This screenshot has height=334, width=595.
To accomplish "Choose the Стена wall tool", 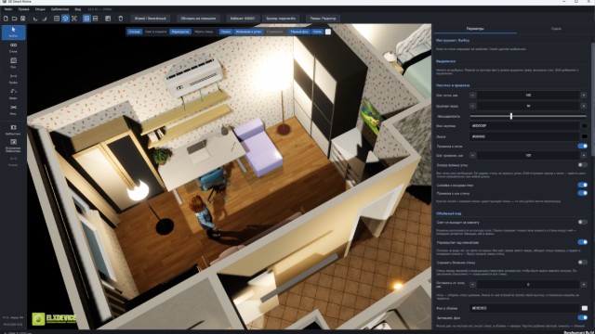I will pos(14,47).
